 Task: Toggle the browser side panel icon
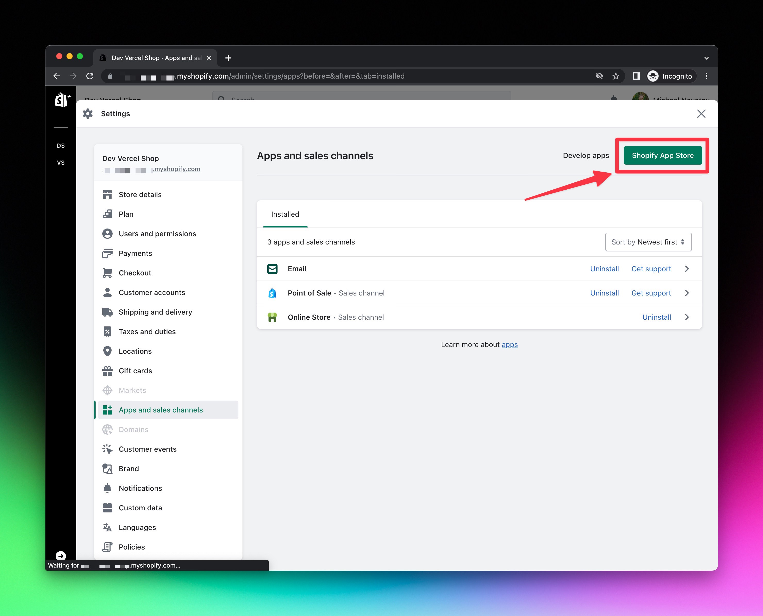pos(636,76)
